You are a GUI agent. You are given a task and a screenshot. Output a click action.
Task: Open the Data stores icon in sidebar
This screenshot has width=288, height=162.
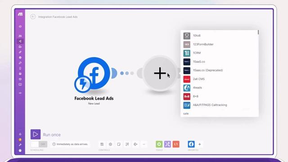click(20, 74)
